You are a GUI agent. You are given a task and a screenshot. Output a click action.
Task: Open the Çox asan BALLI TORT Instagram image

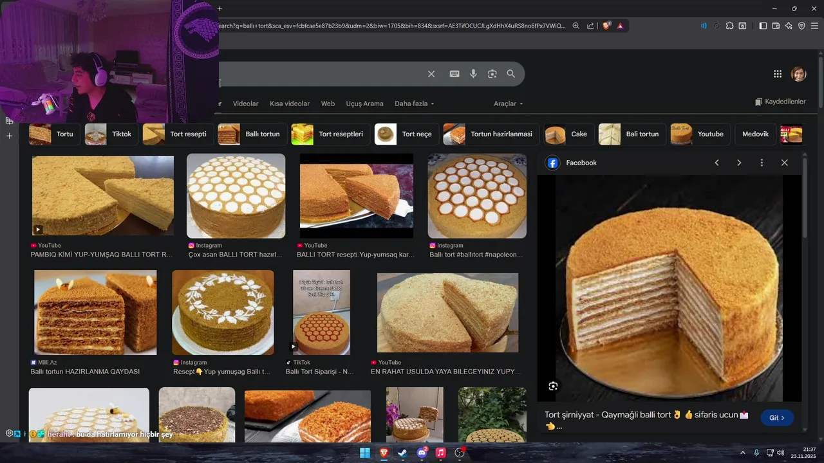pyautogui.click(x=236, y=196)
